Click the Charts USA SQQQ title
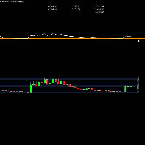Viewport: 145px width, 145px height. (x=17, y=2)
